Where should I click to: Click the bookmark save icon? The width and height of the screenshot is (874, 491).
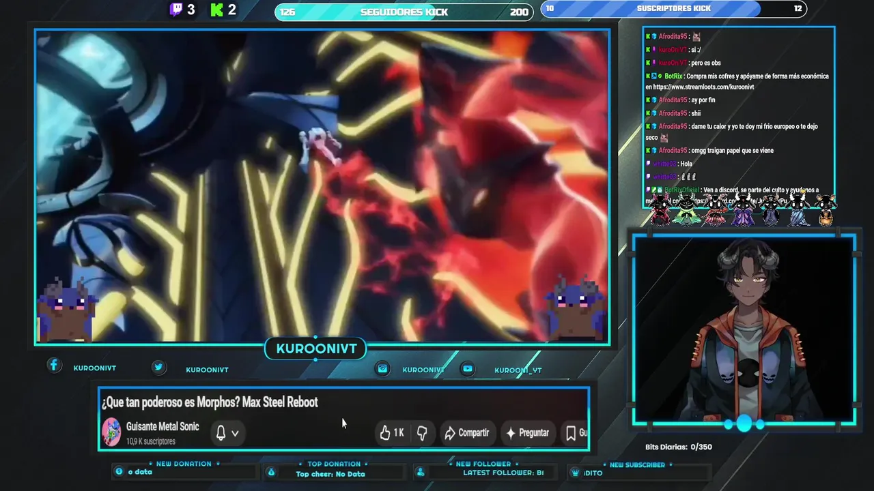click(571, 433)
